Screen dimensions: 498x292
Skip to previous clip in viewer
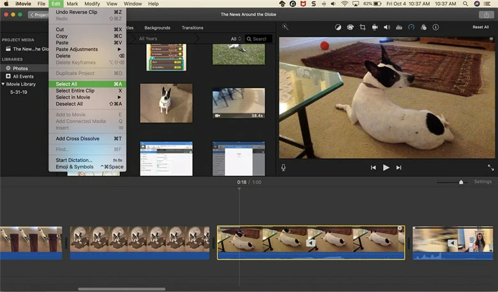point(373,168)
